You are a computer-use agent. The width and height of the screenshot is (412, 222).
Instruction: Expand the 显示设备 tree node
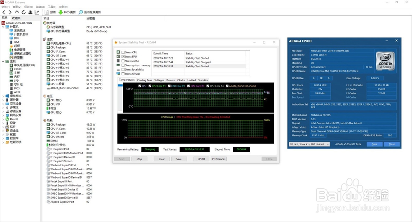pyautogui.click(x=3, y=104)
